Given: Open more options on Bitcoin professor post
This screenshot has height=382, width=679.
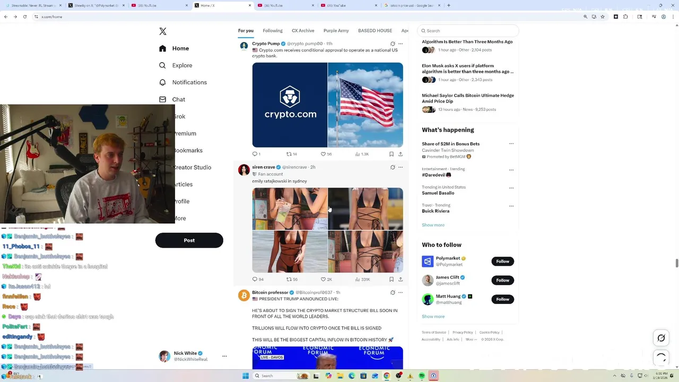Looking at the screenshot, I should click(401, 292).
